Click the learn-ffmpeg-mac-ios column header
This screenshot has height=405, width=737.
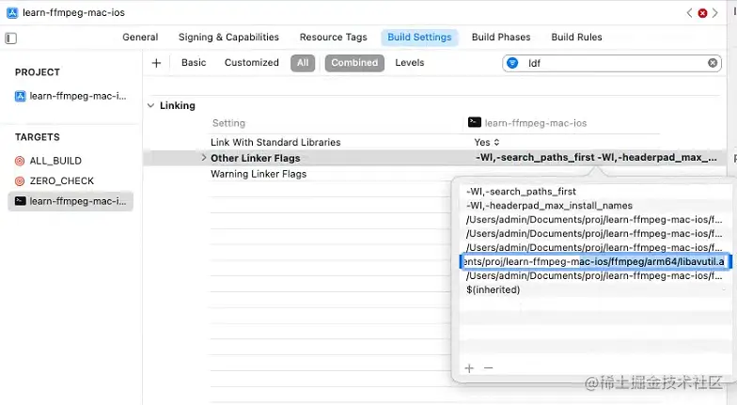point(527,123)
